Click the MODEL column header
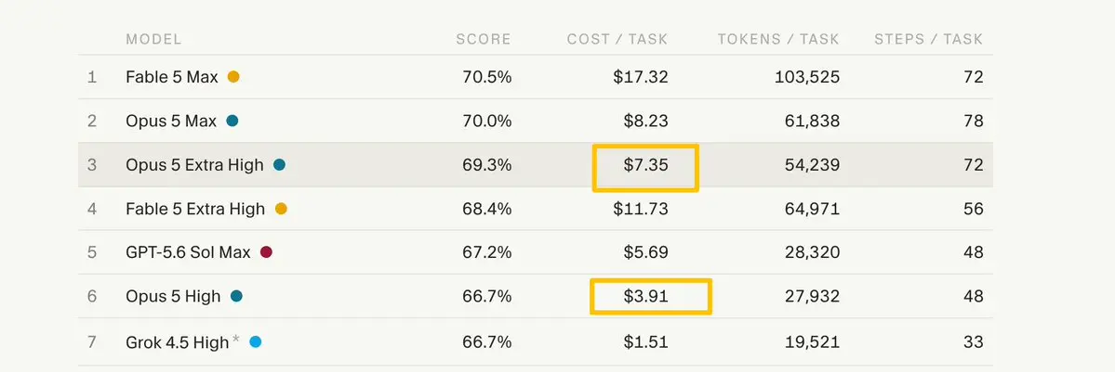 coord(153,39)
